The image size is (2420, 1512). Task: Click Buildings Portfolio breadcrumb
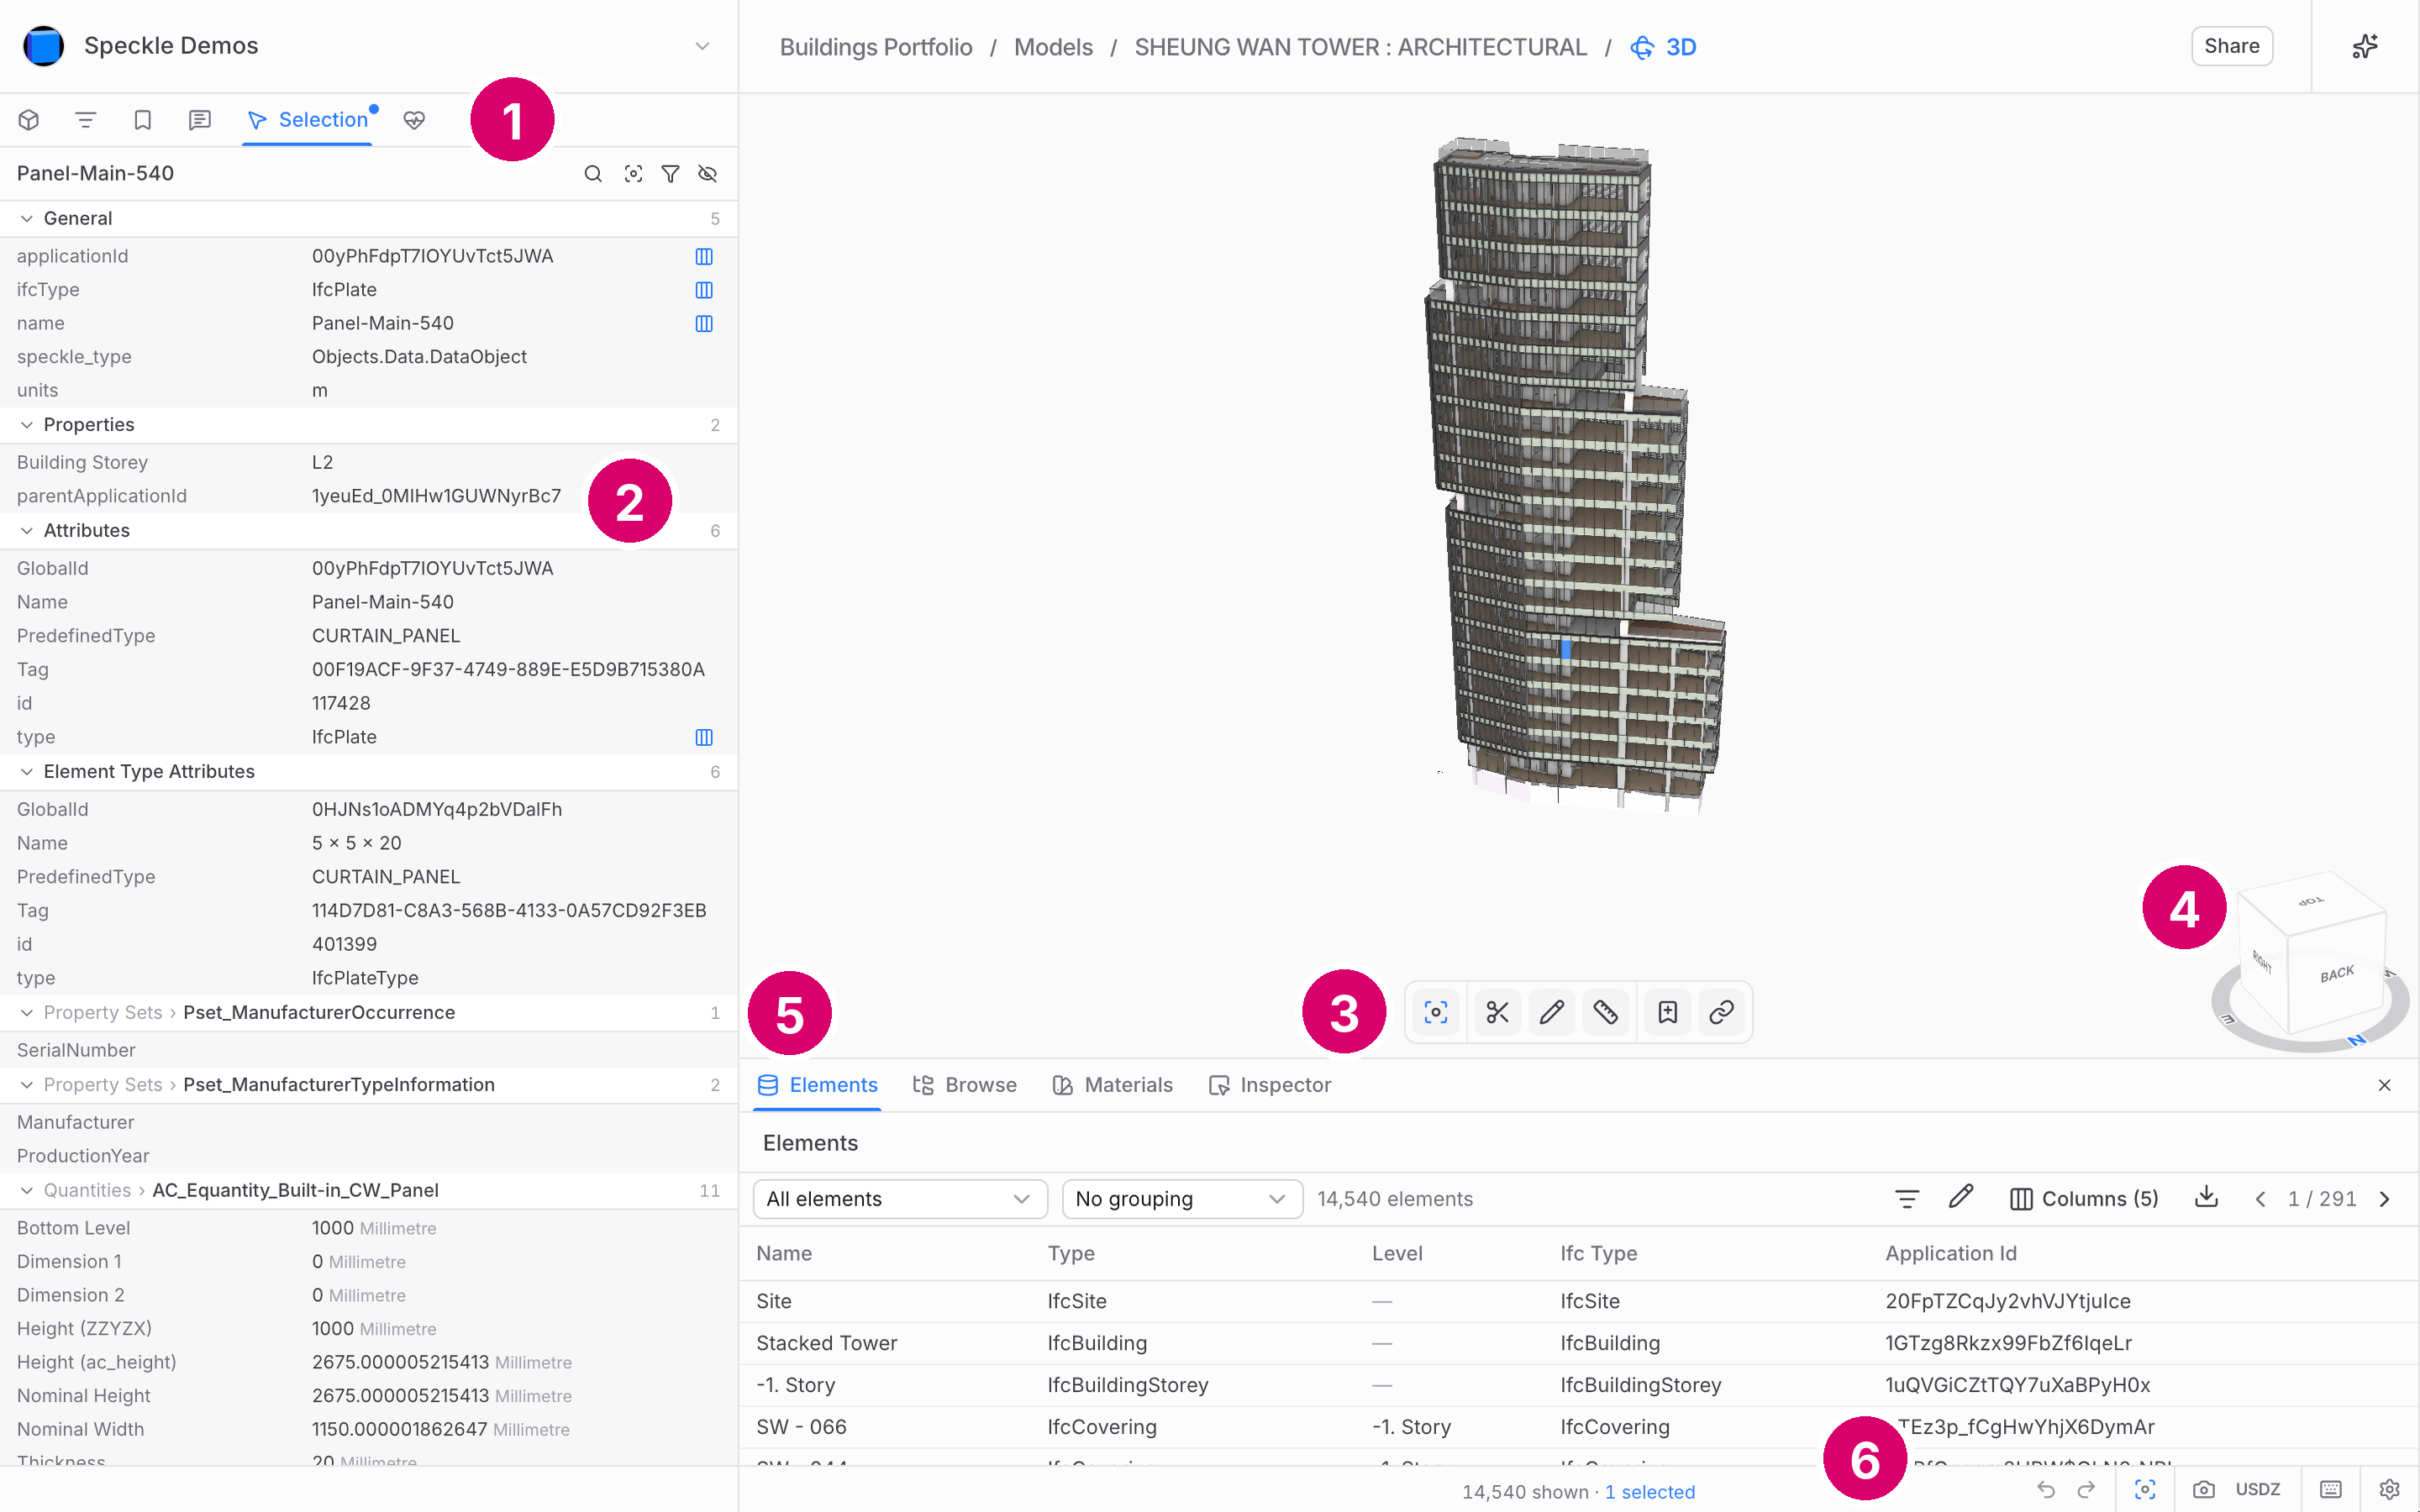[876, 47]
